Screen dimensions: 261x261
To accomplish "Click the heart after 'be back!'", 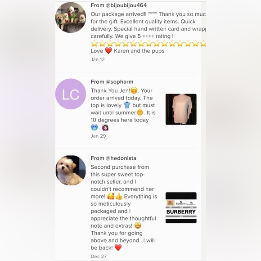I will [118, 247].
